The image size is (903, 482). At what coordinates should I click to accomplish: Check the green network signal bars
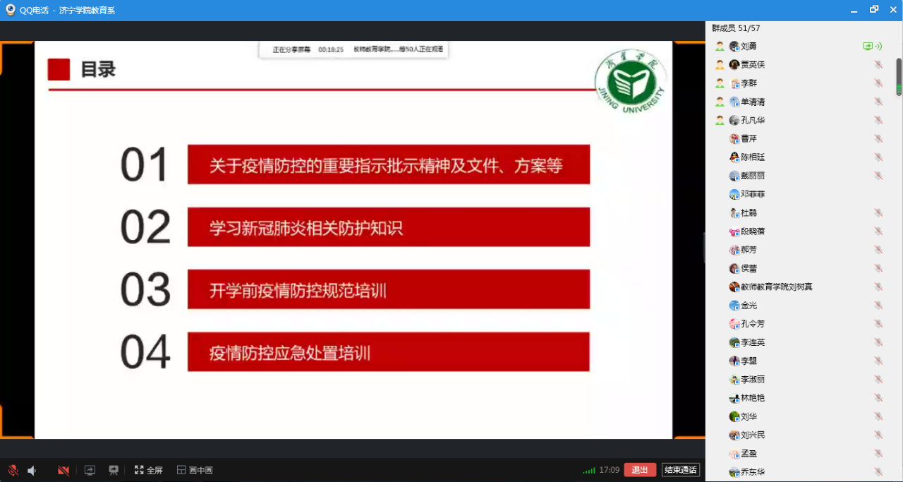[588, 470]
